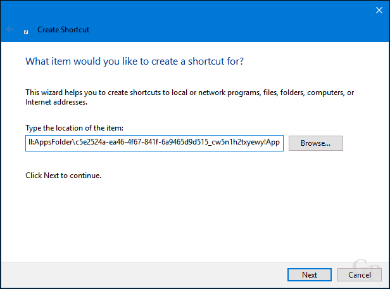This screenshot has width=390, height=289.
Task: Click the wizard description paragraph text
Action: click(189, 98)
